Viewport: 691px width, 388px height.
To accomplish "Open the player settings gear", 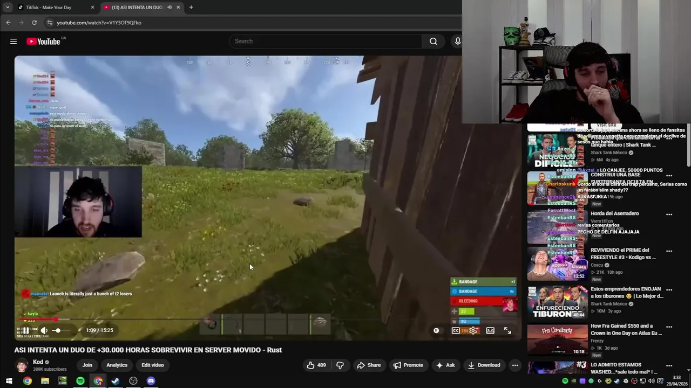I will tap(473, 330).
